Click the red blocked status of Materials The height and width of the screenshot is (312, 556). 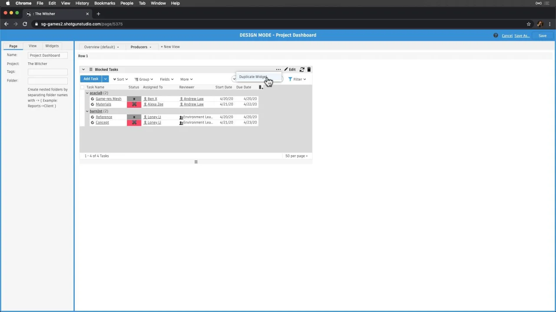(134, 104)
